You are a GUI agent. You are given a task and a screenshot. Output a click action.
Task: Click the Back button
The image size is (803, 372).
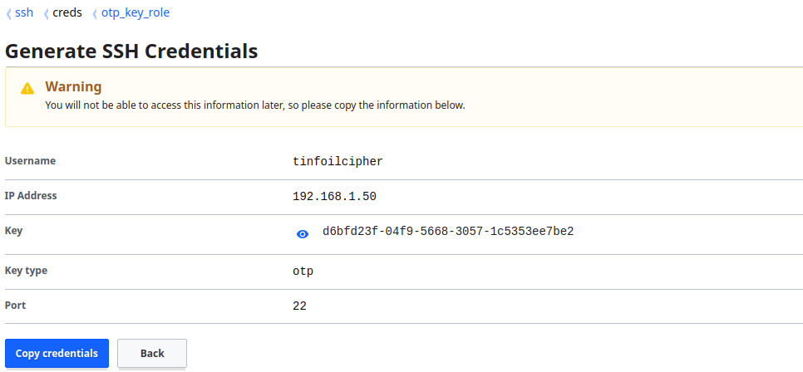coord(152,354)
